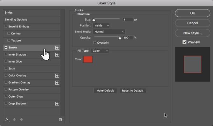The image size is (213, 126).
Task: Open the red stroke Color swatch
Action: pyautogui.click(x=88, y=59)
